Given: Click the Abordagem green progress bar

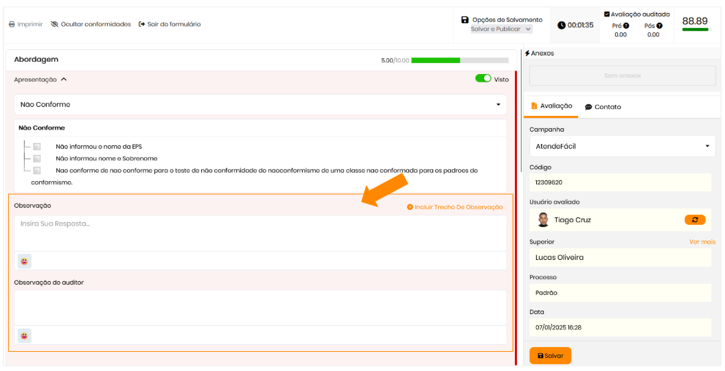Looking at the screenshot, I should pos(459,60).
